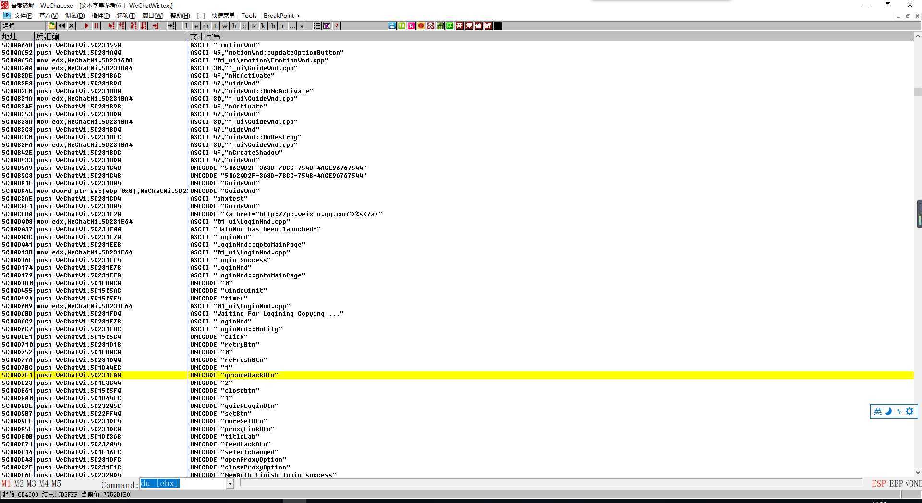Click the '破' plugin icon
Viewport: 922px width, 503px height.
(479, 26)
